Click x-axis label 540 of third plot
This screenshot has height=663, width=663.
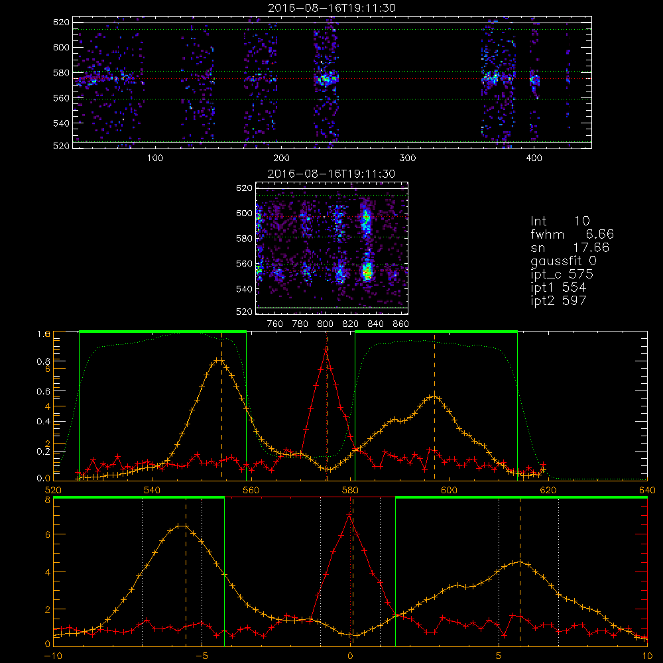(152, 491)
